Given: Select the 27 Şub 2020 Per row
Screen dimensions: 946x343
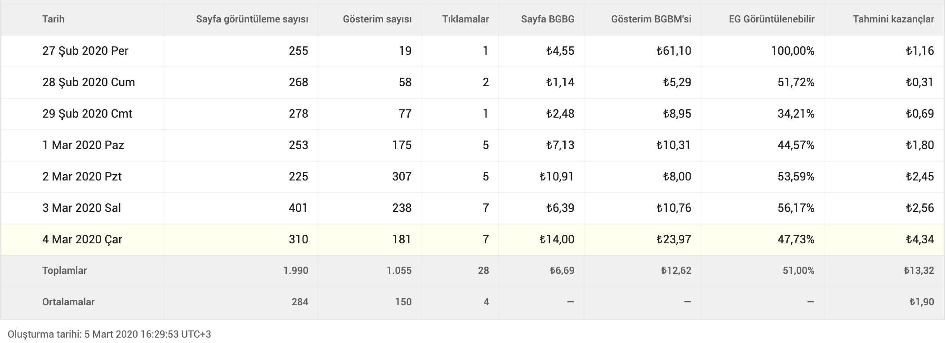Looking at the screenshot, I should pos(473,51).
